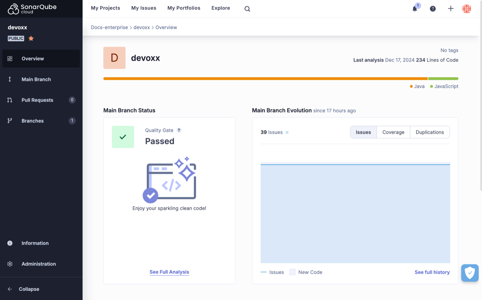Click See Full Analysis link
The width and height of the screenshot is (482, 300).
click(x=169, y=272)
